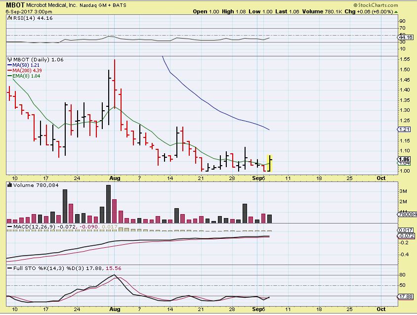Click the 1.21 MA(50) price tag on axis
Viewport: 417px width, 315px height.
coord(404,130)
